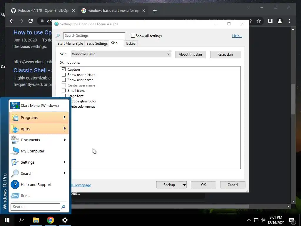Open the Skin dropdown showing Windows Basic
Viewport: 301px width, 226px height.
click(121, 54)
